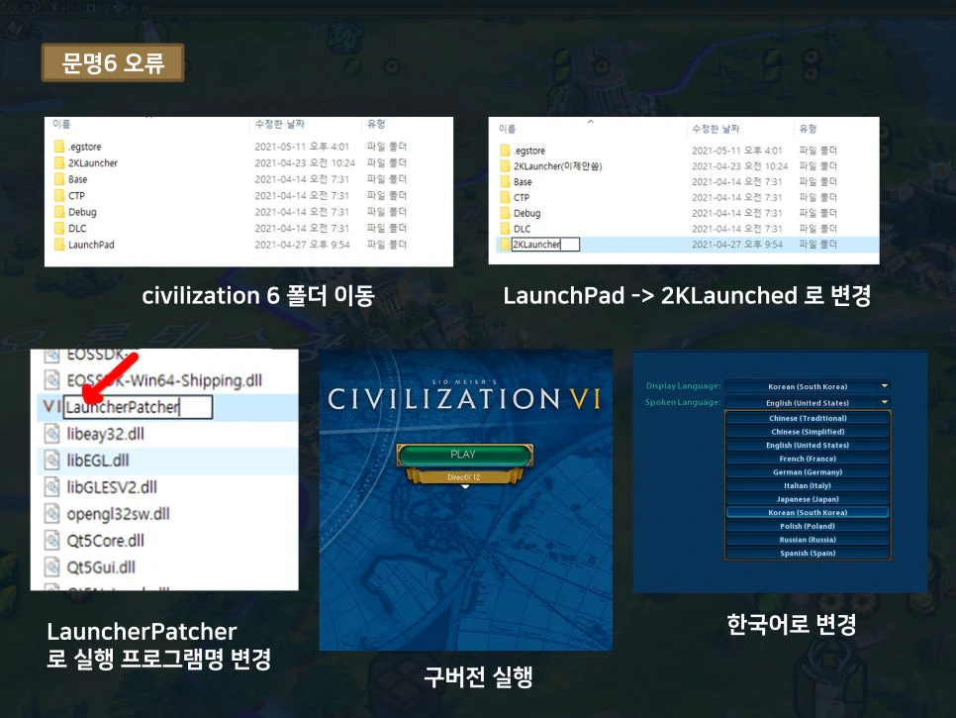
Task: Pick English (United States) in the open language list
Action: pos(808,445)
